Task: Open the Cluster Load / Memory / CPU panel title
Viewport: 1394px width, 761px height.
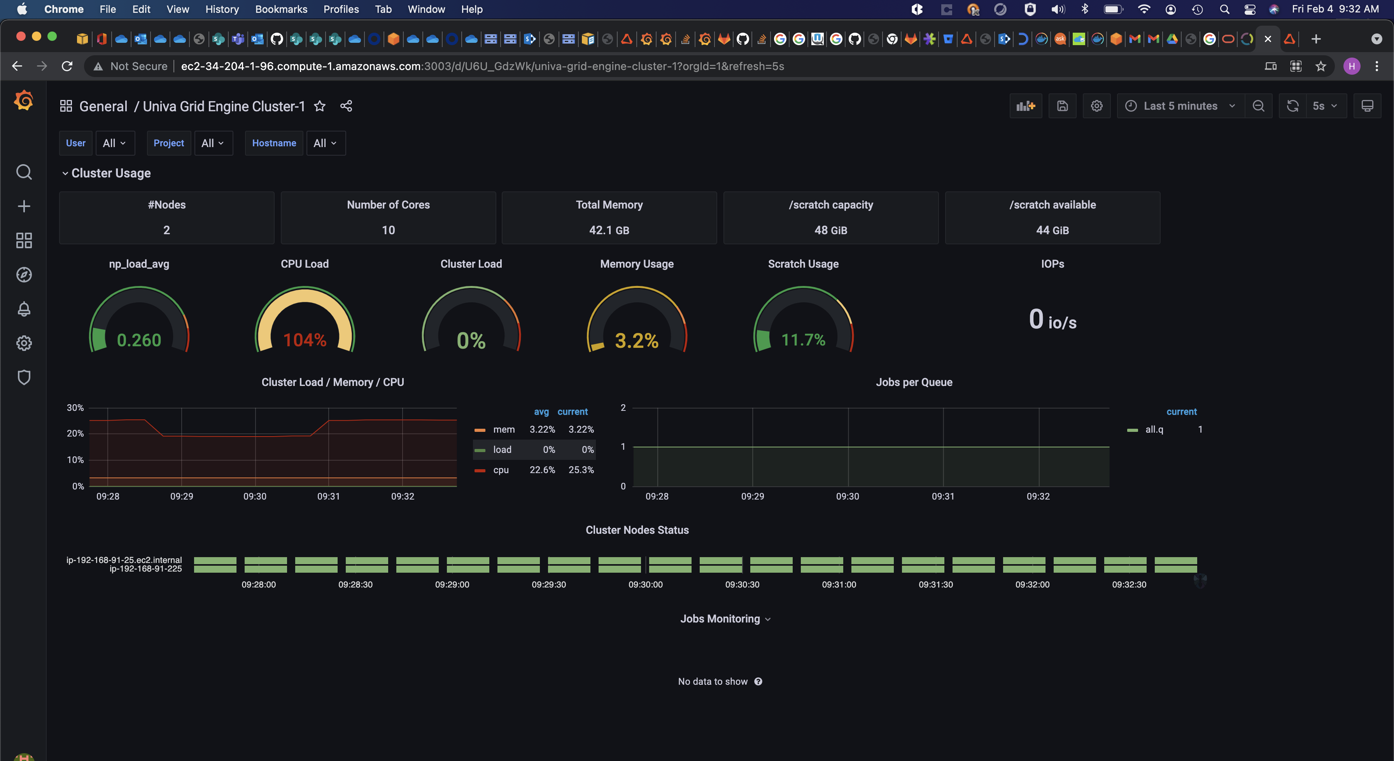Action: (333, 383)
